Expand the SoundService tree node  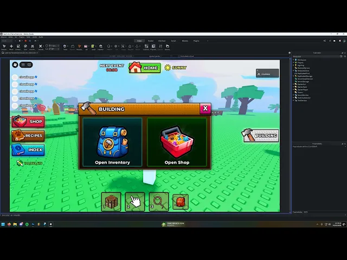(x=294, y=95)
